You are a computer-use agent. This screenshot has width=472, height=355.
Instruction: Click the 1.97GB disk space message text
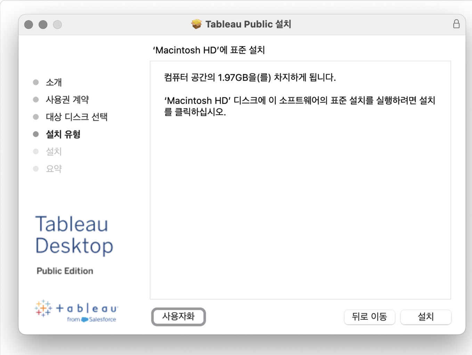(250, 77)
